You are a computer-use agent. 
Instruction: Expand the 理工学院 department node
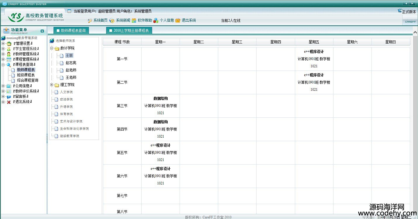pos(52,85)
